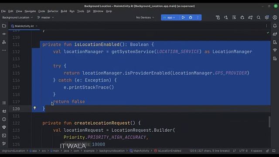Screen dimensions: 279x157
Task: Debug the app with bug icon
Action: [191, 17]
